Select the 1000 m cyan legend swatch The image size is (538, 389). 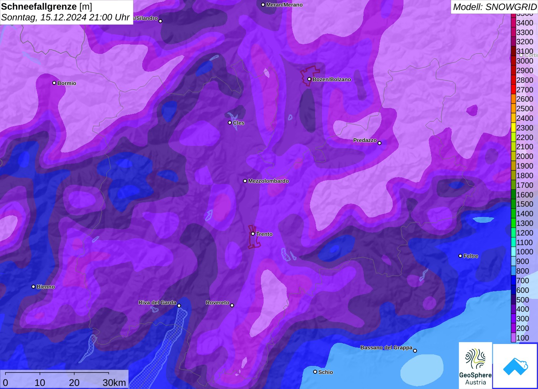click(513, 252)
